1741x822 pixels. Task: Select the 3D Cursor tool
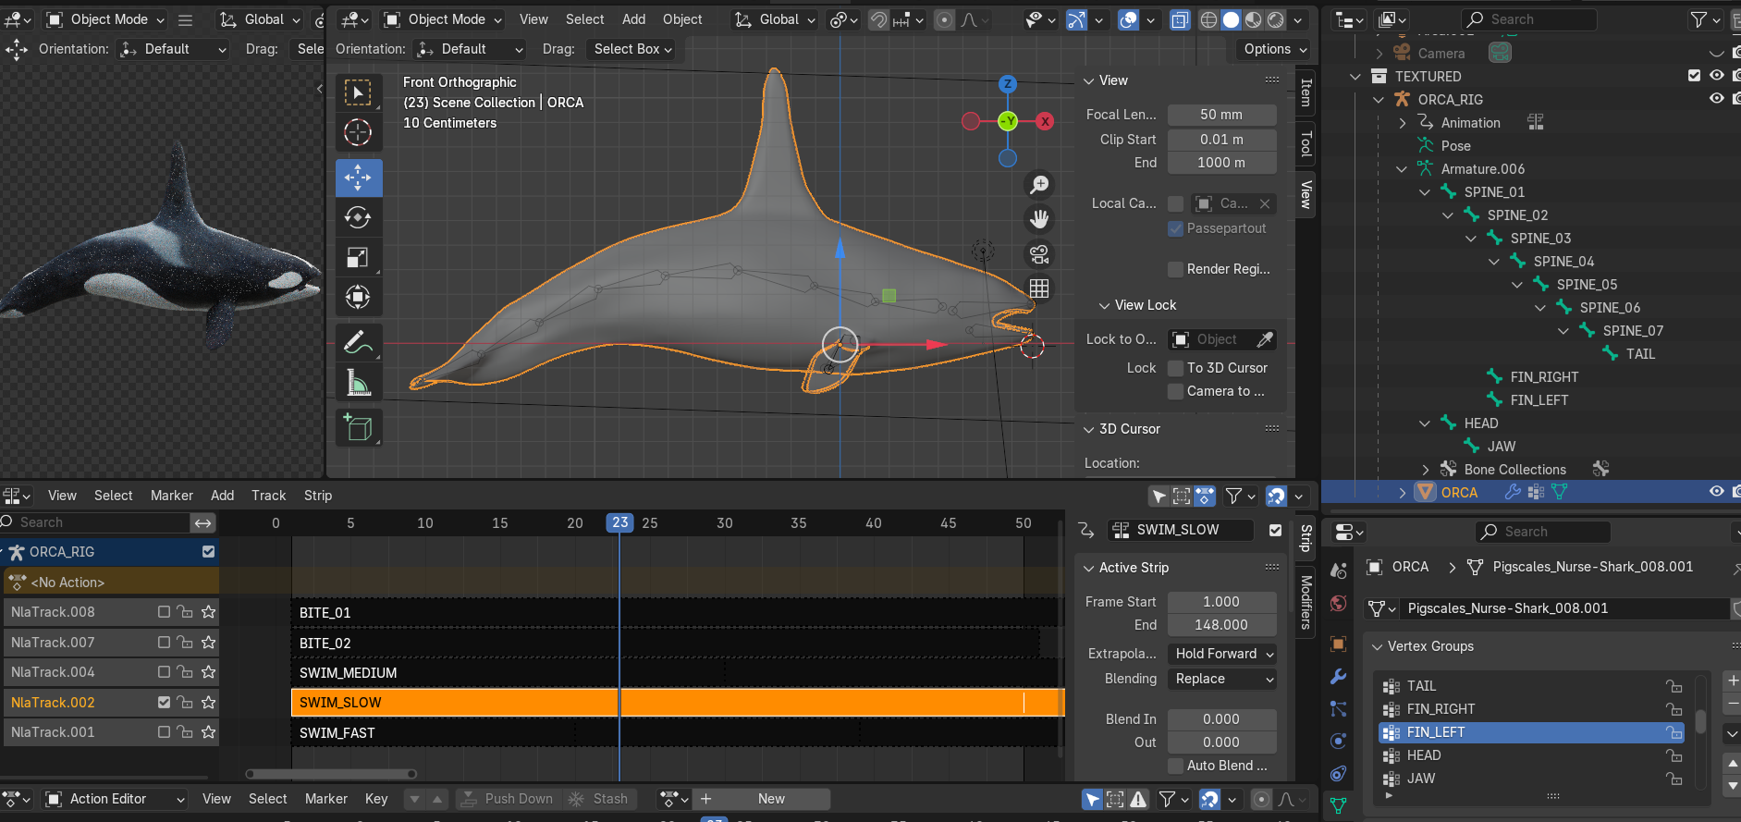(x=358, y=133)
